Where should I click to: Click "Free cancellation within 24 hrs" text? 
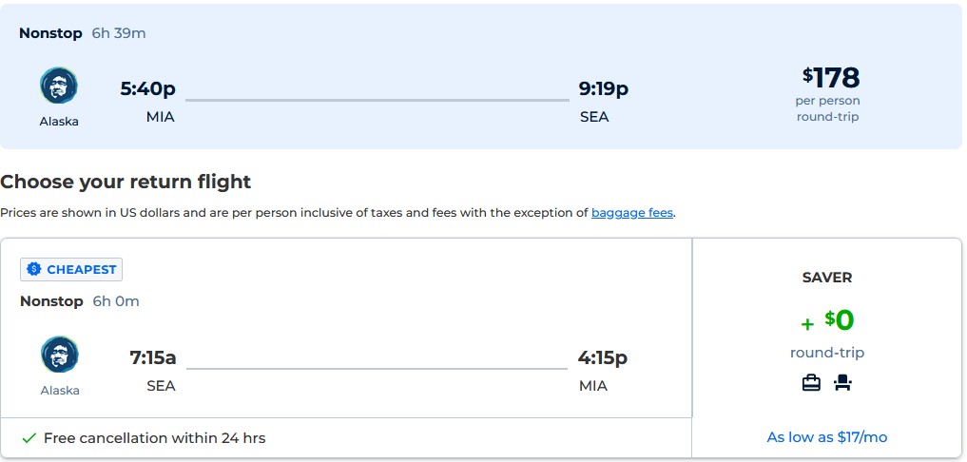(x=154, y=438)
